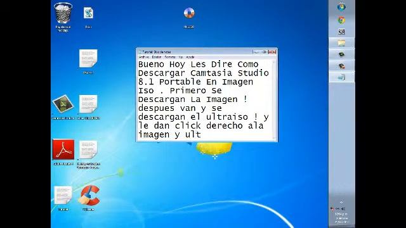Open the script file icon beside Recycle Bin
Screen dimensions: 406x228
88,13
